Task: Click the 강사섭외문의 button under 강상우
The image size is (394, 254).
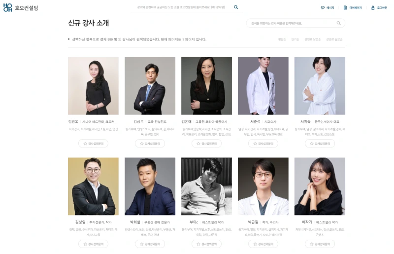Action: click(150, 144)
